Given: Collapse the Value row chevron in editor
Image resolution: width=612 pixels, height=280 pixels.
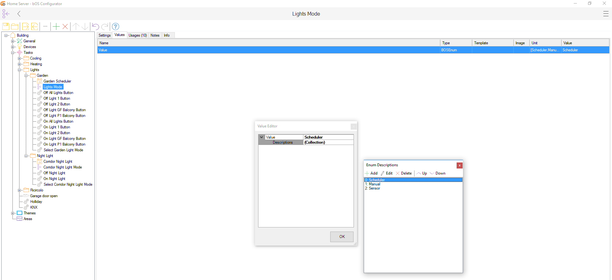Looking at the screenshot, I should click(x=262, y=137).
